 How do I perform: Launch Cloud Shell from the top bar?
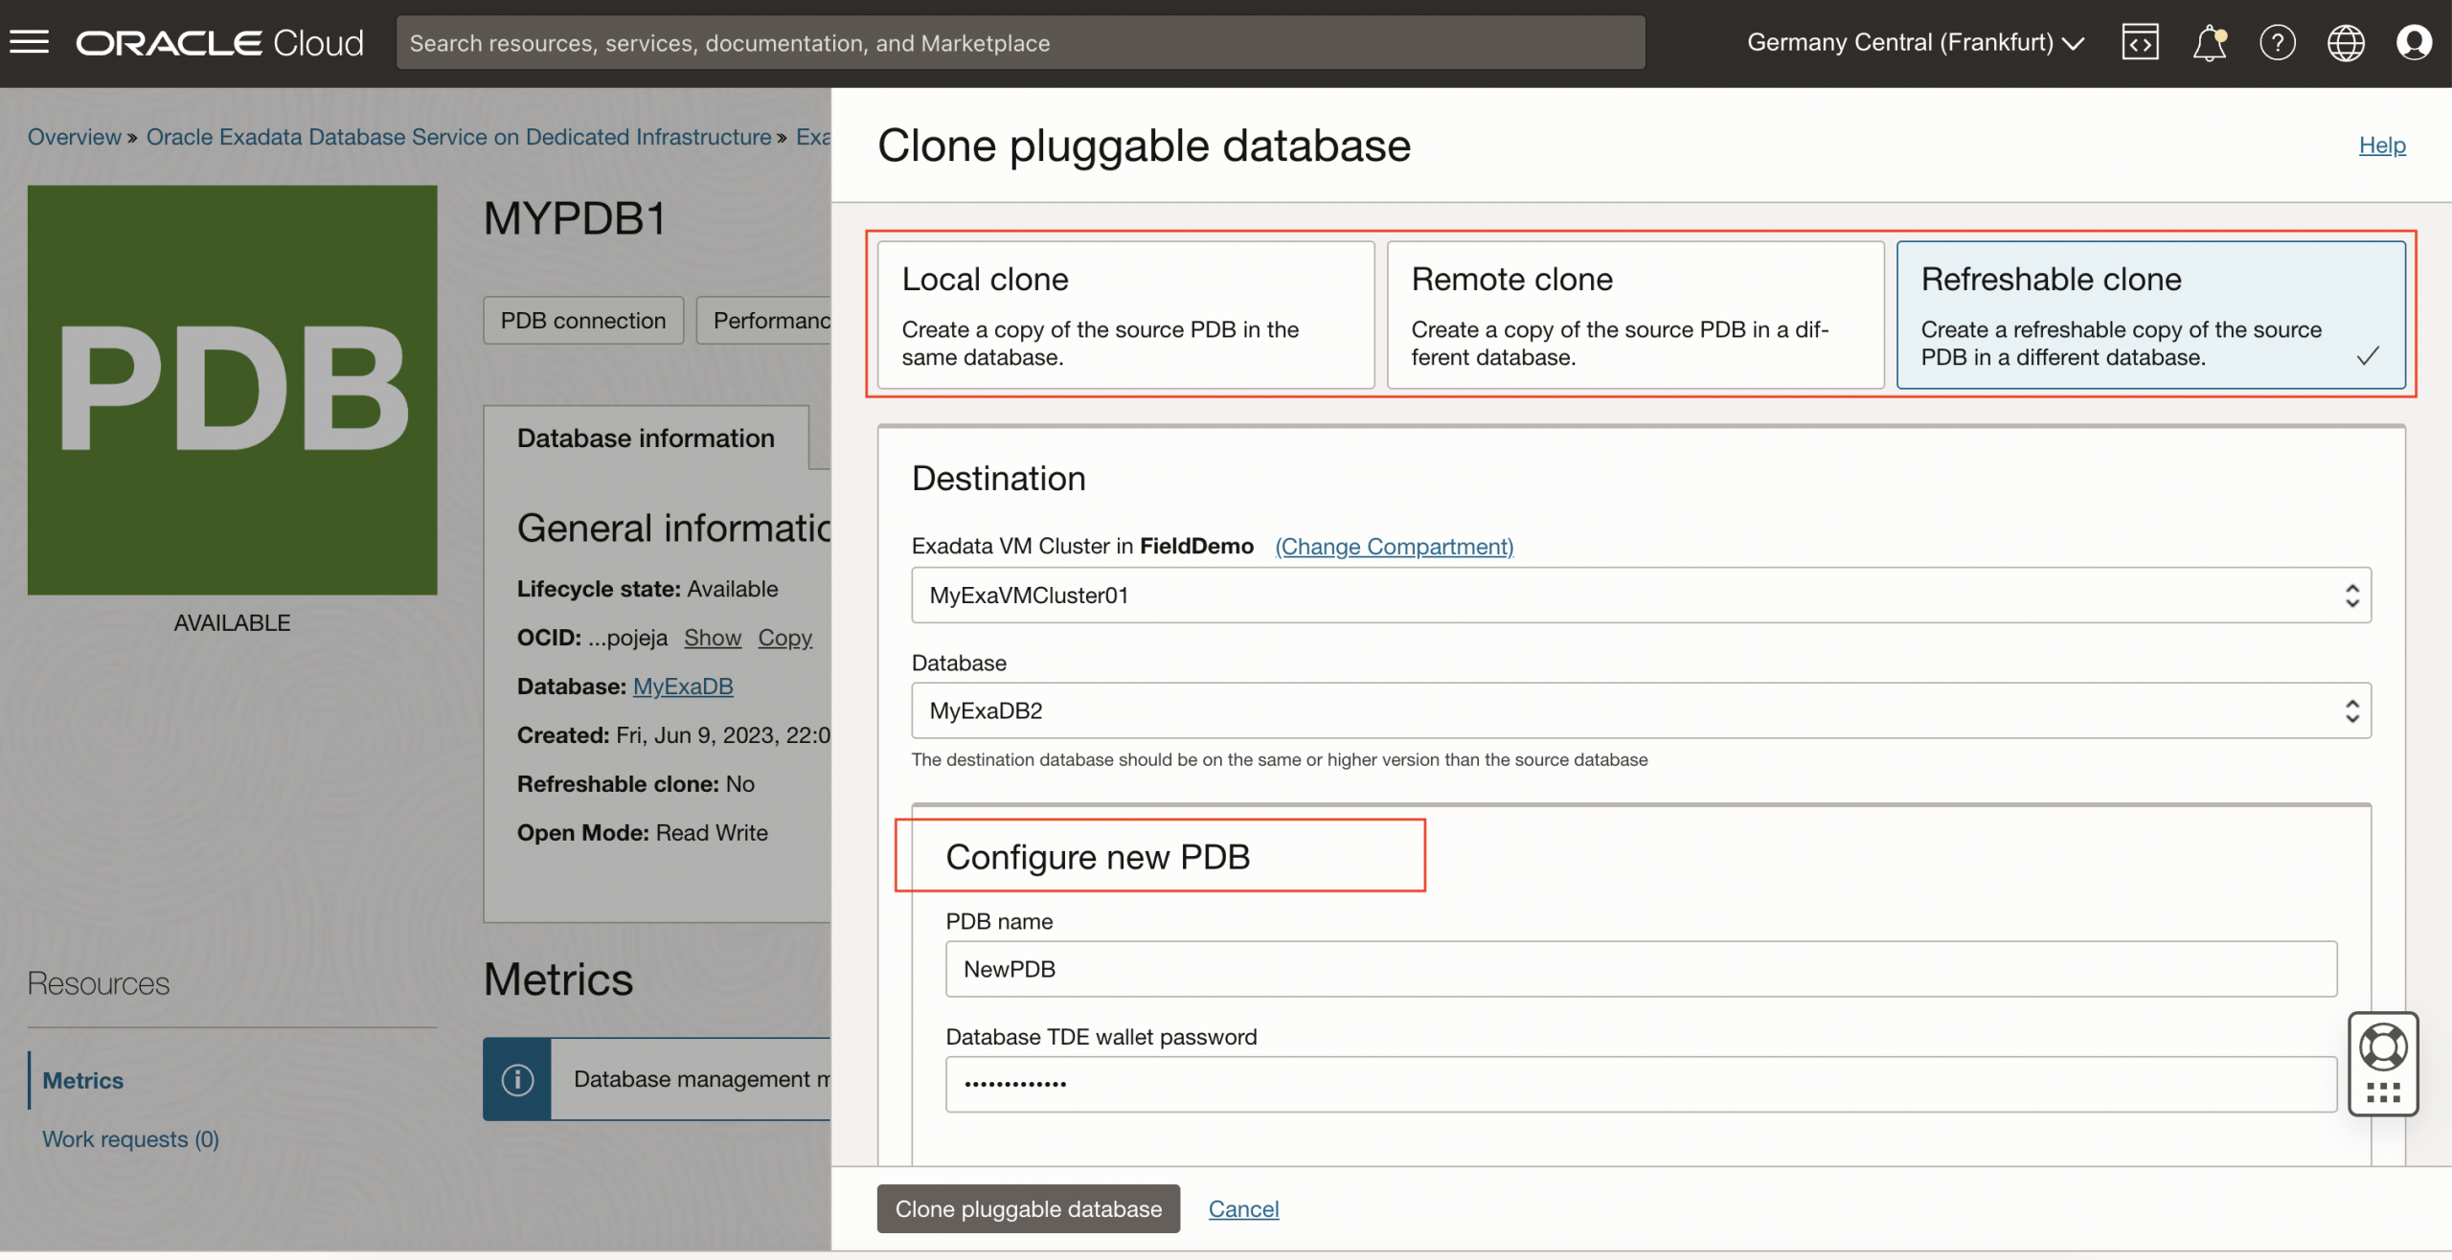pos(2140,42)
